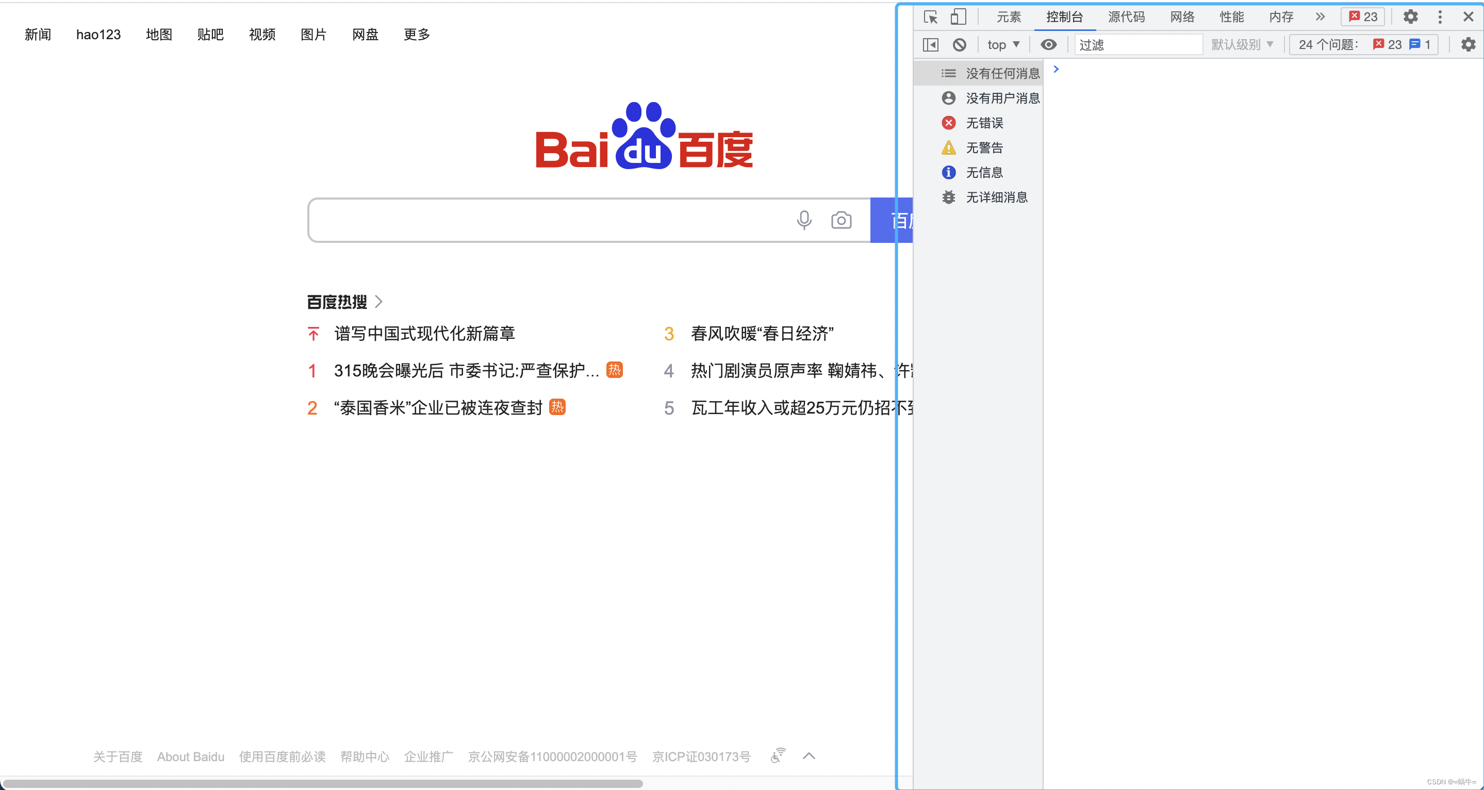Open the 百度热搜 hot search heading
Screen dimensions: 1484x790
coord(337,301)
